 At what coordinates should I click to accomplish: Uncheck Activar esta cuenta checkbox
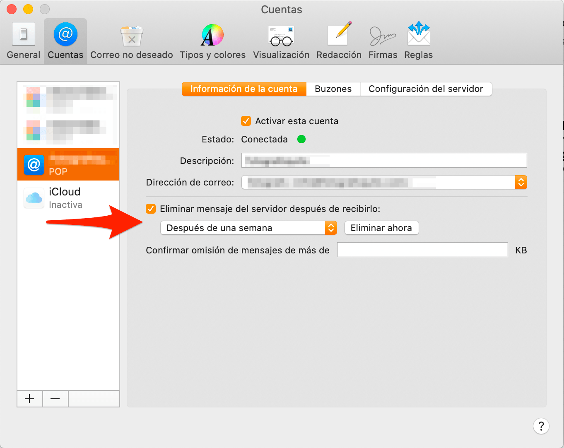pos(246,121)
